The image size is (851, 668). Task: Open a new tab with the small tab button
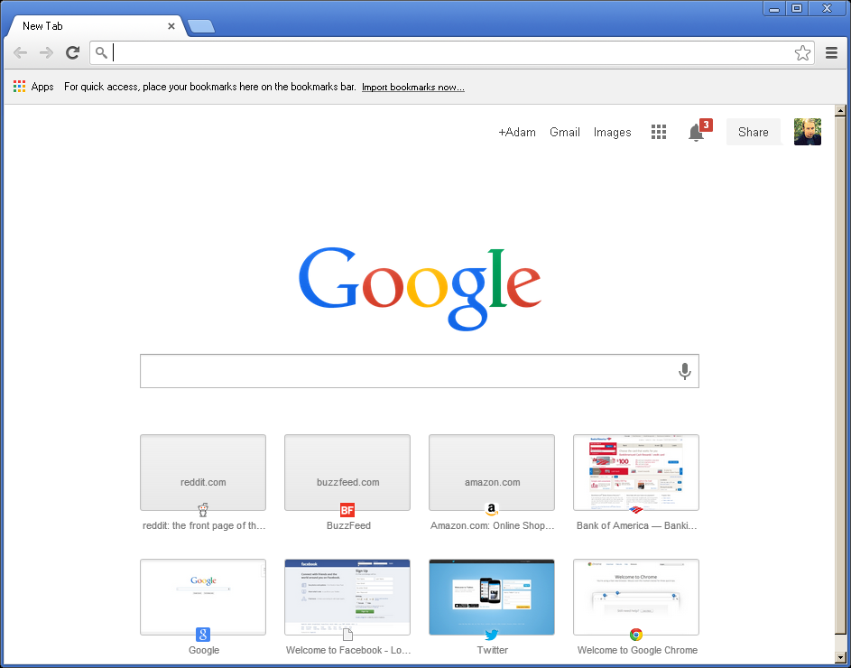pos(201,26)
